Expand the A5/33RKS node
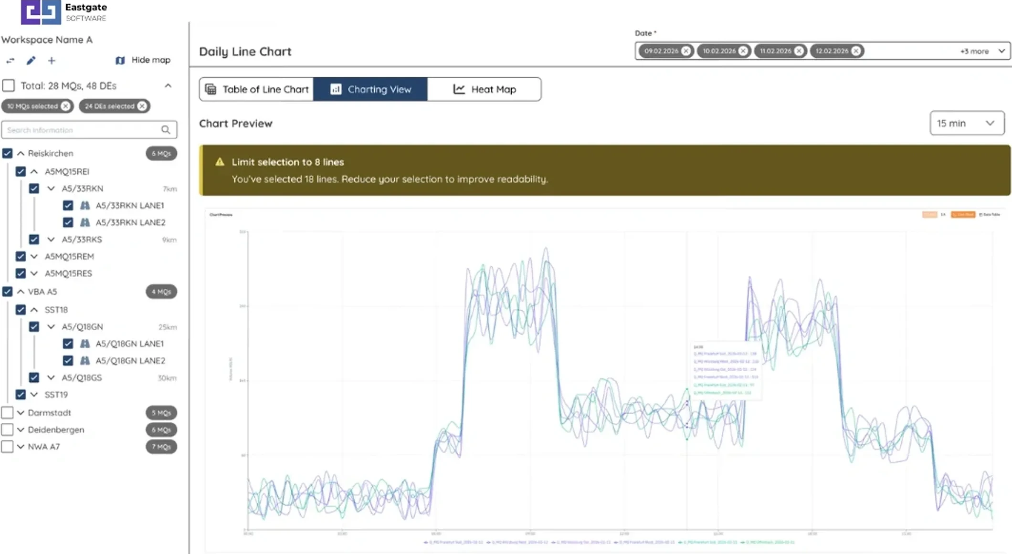This screenshot has width=1012, height=554. point(51,240)
